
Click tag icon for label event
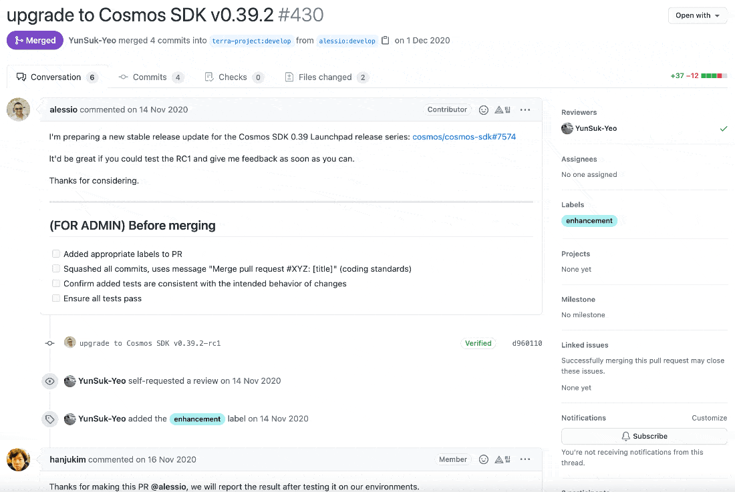[49, 419]
